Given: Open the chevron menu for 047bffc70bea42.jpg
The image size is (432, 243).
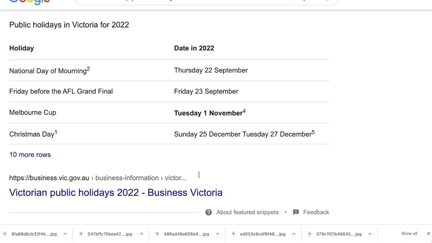Looking at the screenshot, I should 141,234.
